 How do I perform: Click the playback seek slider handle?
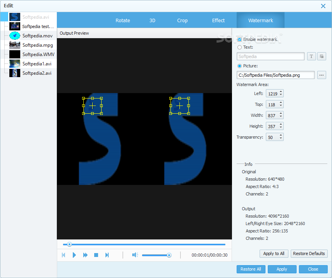(69, 244)
